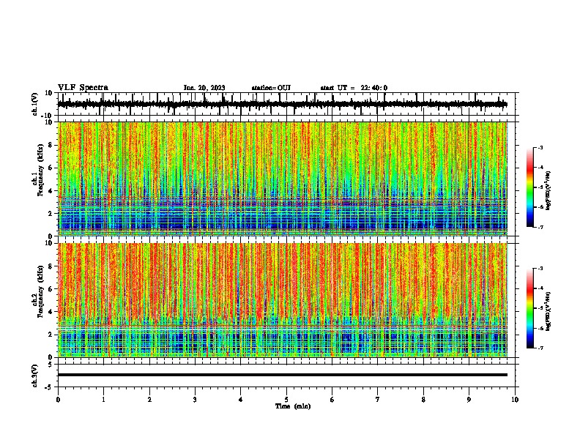Click the "-3" label on ch.1 color scale
The width and height of the screenshot is (580, 448).
coord(540,147)
